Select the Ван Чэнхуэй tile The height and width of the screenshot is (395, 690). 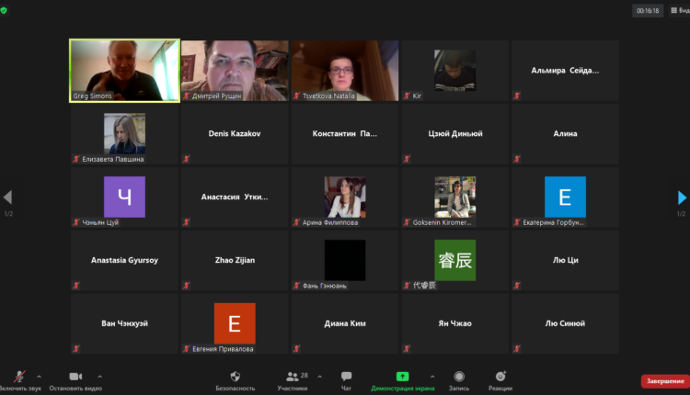pos(124,323)
